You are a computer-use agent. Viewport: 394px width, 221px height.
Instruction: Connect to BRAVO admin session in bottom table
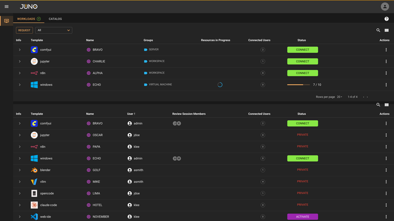pos(303,123)
